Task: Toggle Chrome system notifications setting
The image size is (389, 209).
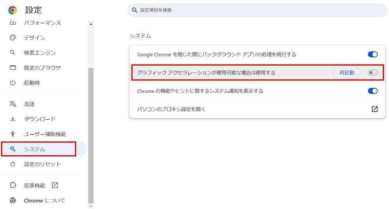Action: [x=373, y=91]
